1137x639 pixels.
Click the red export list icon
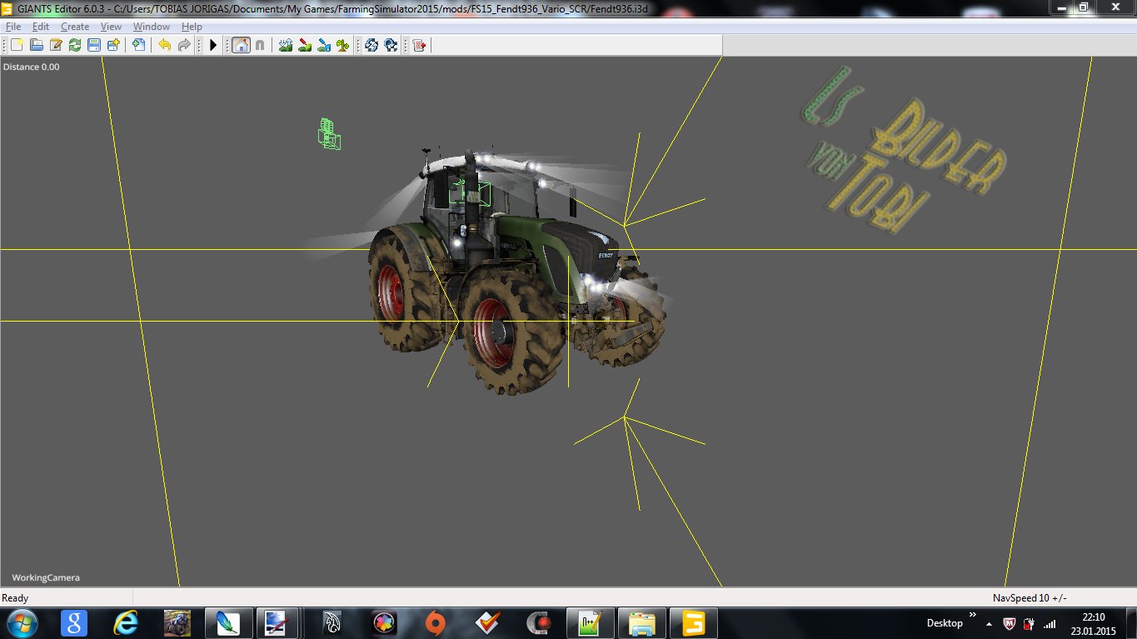click(x=418, y=45)
